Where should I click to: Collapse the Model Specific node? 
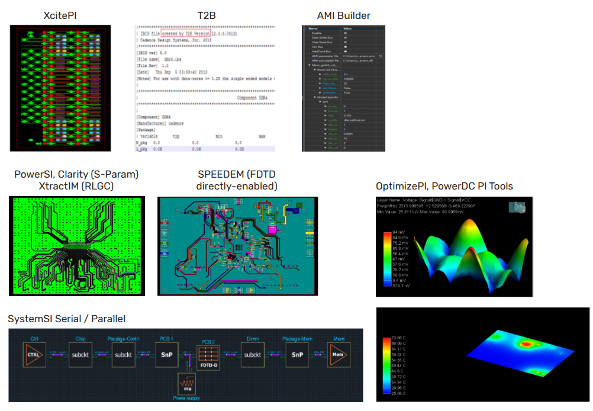[x=315, y=97]
